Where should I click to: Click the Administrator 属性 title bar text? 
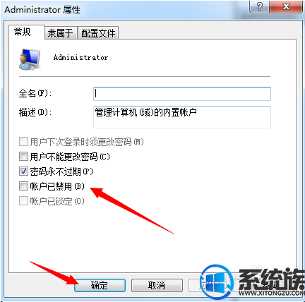point(42,10)
